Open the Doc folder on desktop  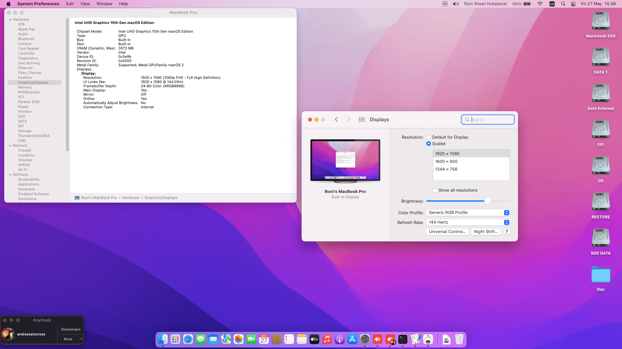(601, 279)
